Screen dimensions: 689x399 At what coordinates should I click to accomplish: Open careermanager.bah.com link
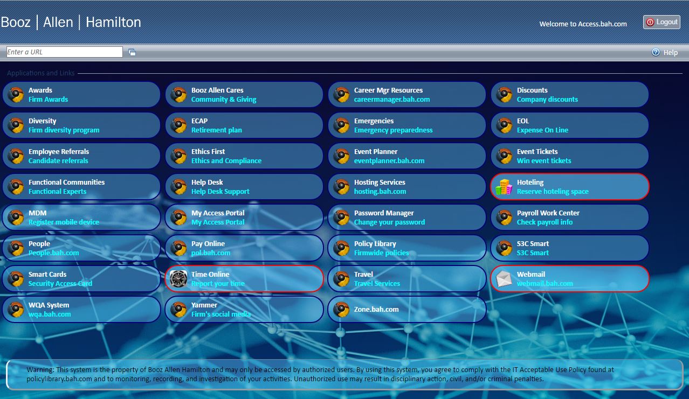(x=392, y=100)
